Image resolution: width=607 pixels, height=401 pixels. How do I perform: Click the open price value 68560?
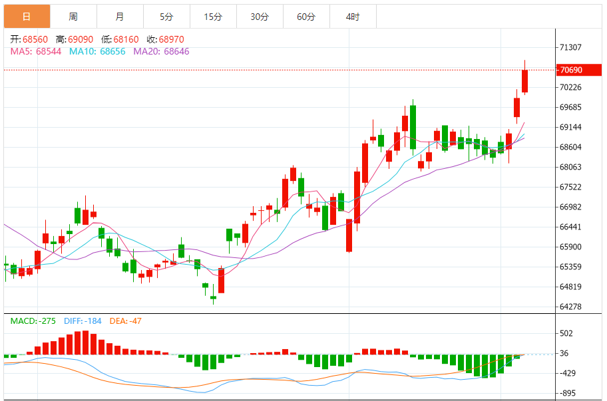pyautogui.click(x=35, y=39)
